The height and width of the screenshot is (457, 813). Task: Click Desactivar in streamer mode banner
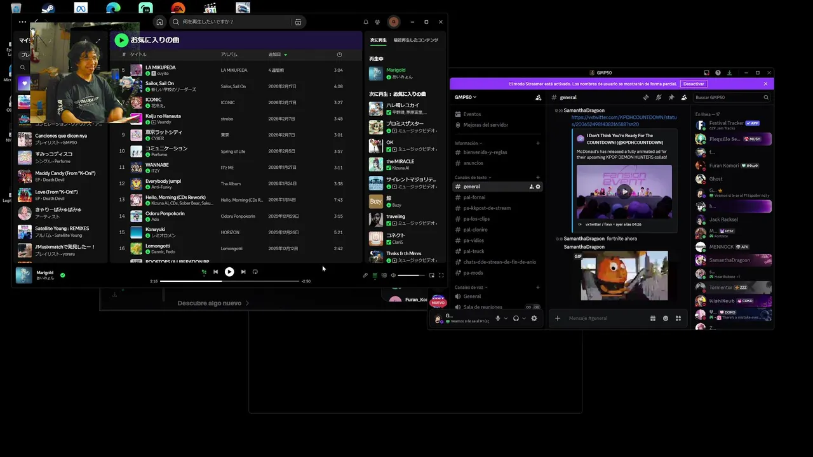[x=694, y=84]
